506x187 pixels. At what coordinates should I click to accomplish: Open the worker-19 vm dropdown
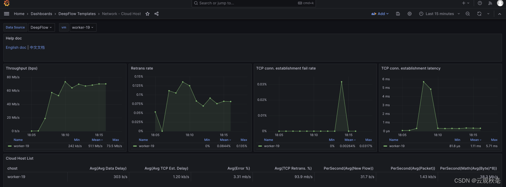83,27
